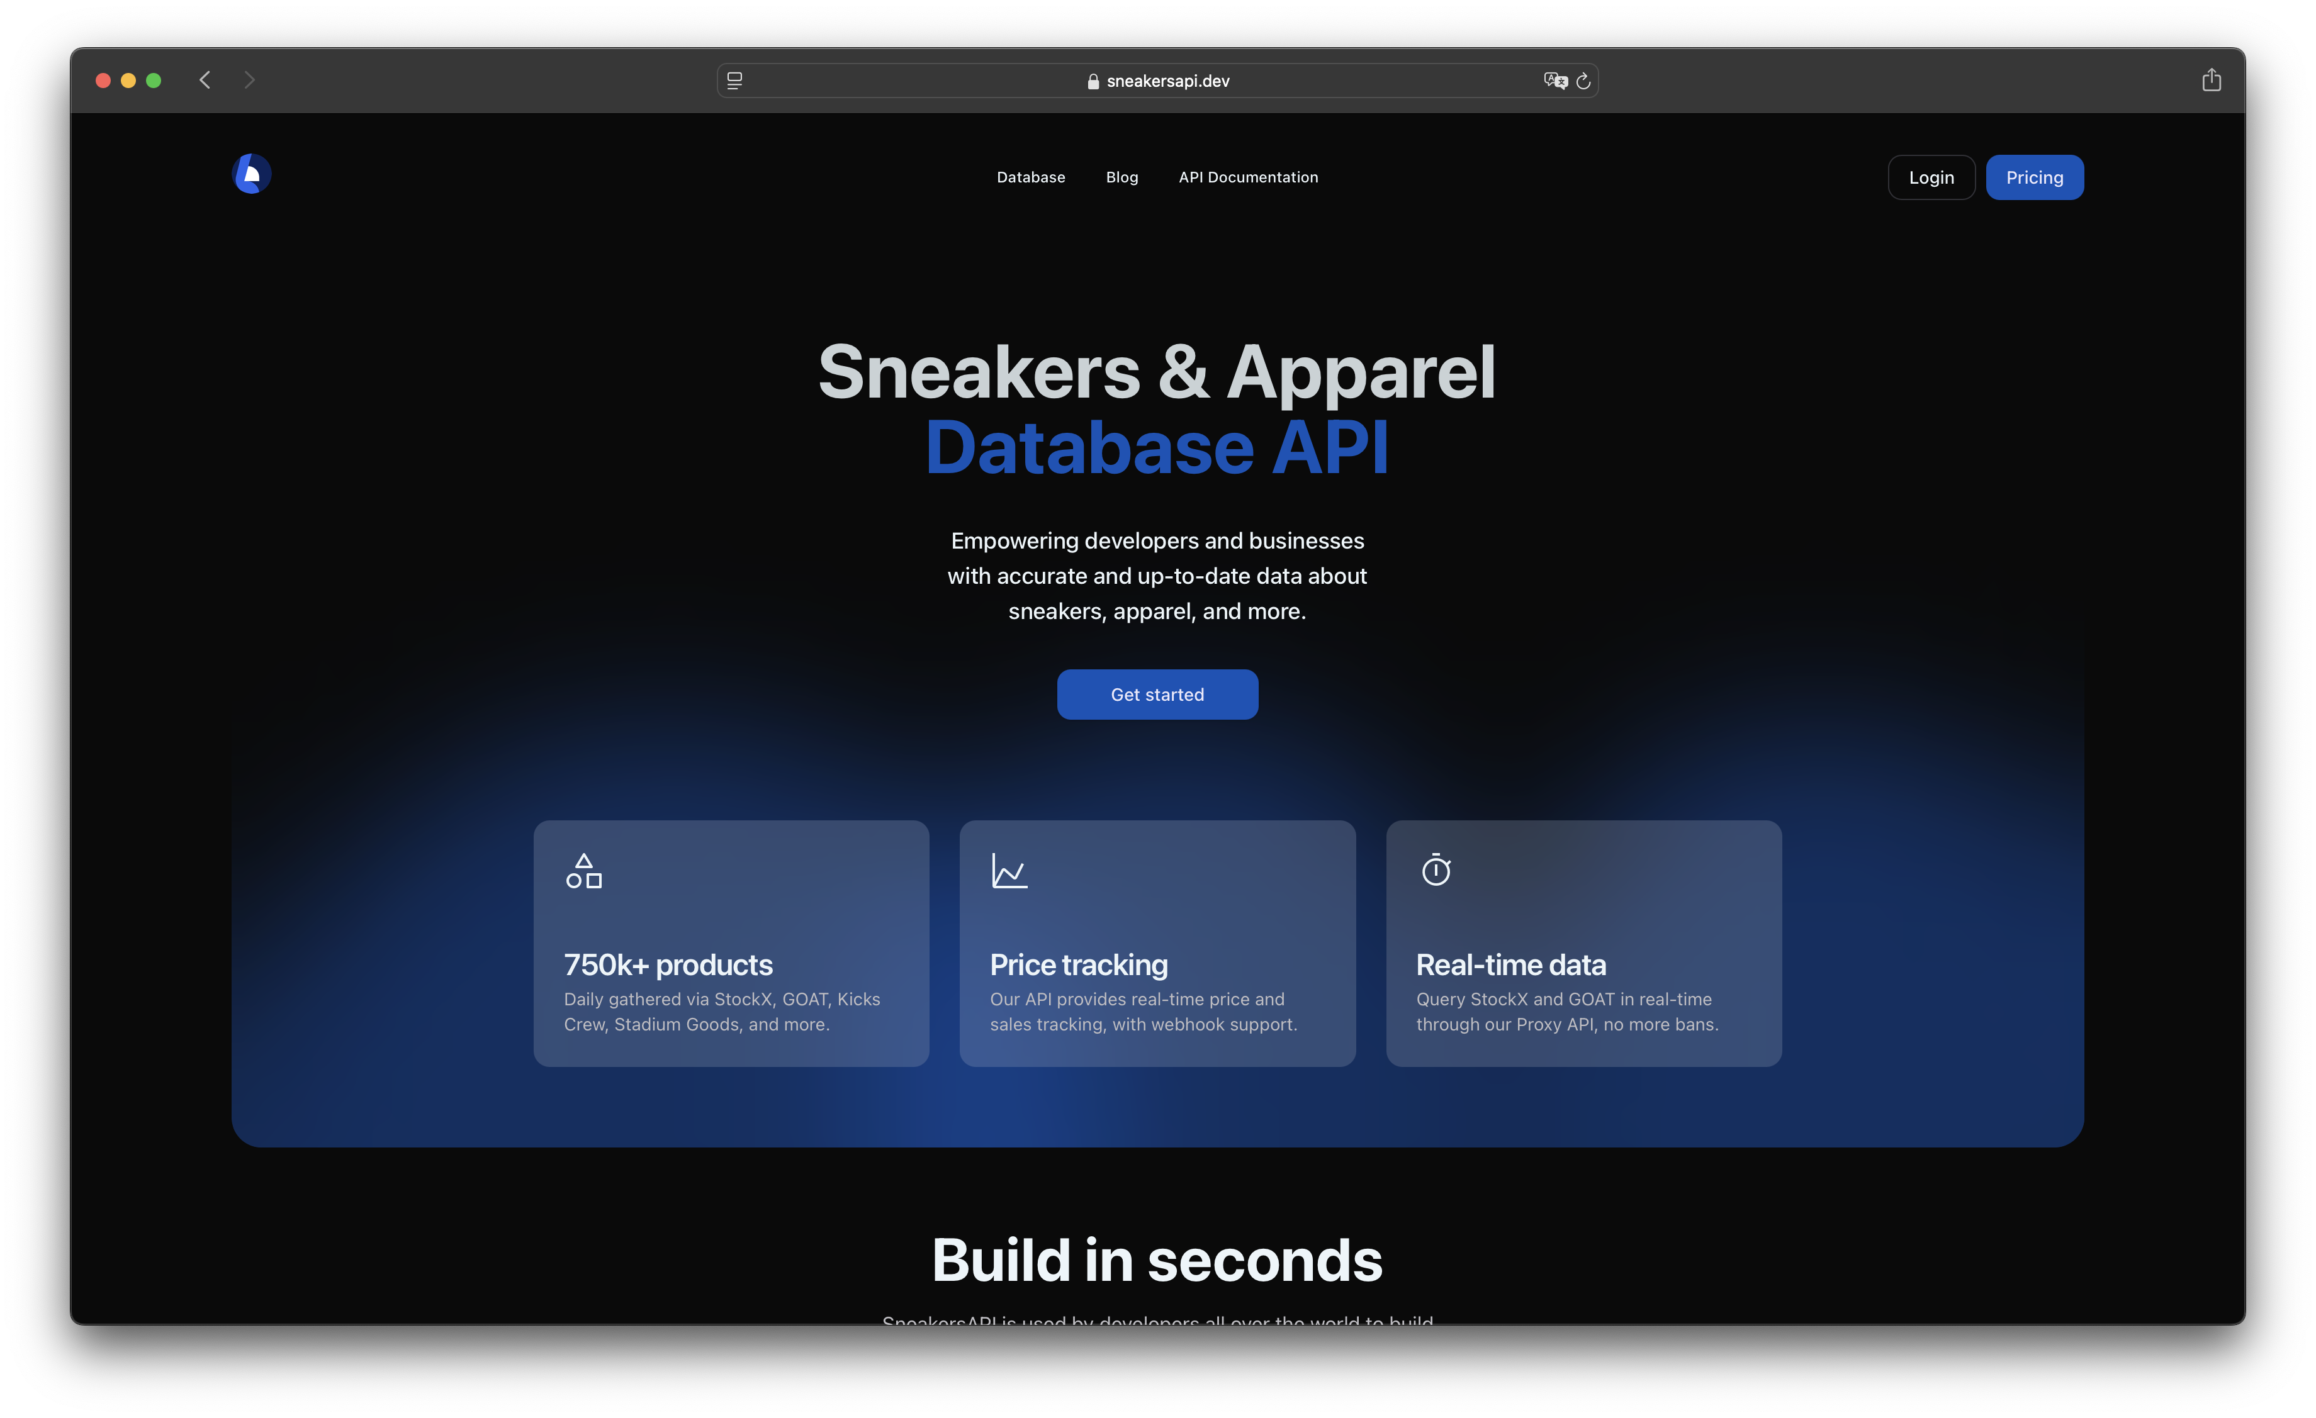This screenshot has height=1418, width=2316.
Task: Focus the sneakersapi.dev address field
Action: (1157, 81)
